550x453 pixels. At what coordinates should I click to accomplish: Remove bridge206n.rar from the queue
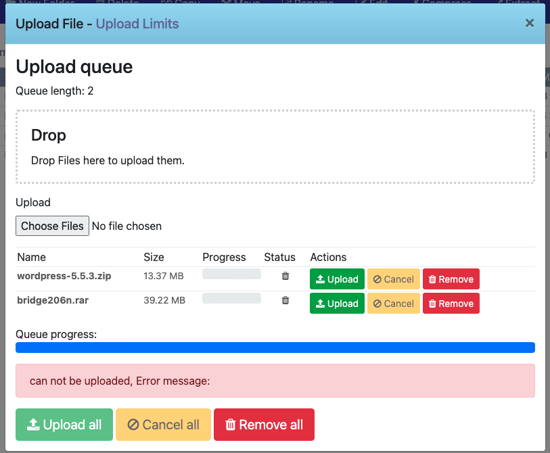[x=451, y=304]
